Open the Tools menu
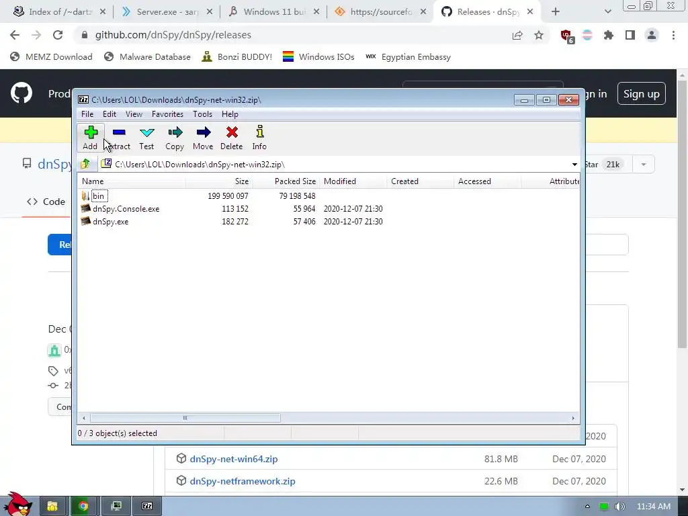The height and width of the screenshot is (516, 688). coord(202,114)
